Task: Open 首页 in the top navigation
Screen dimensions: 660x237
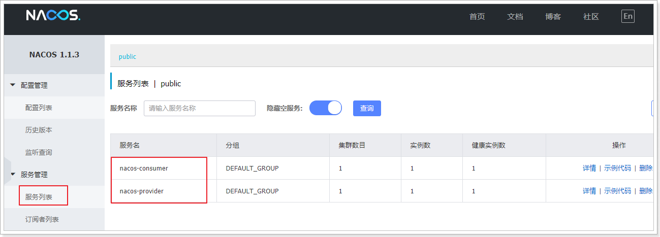Action: [477, 17]
